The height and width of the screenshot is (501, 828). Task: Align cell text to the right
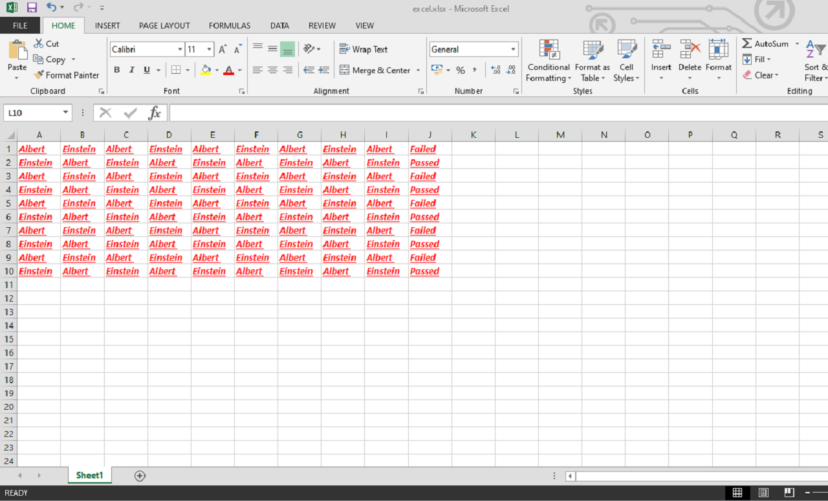pos(287,70)
